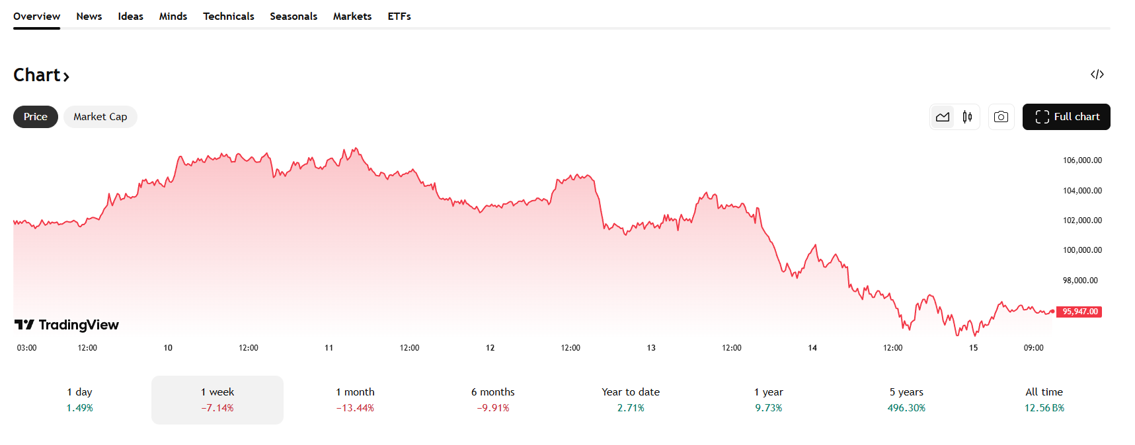
Task: Select the area chart style icon
Action: coord(943,116)
